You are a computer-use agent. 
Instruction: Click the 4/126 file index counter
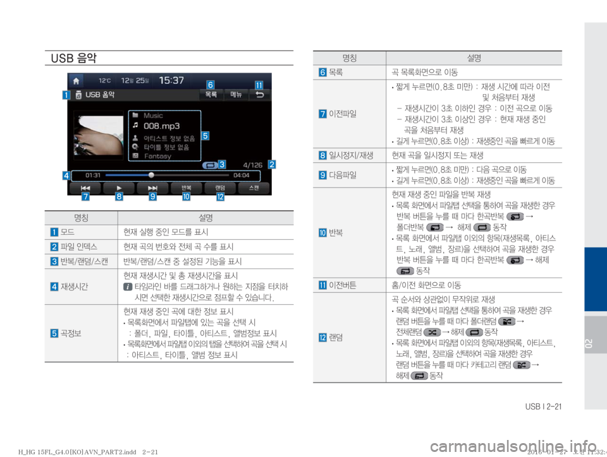[254, 164]
